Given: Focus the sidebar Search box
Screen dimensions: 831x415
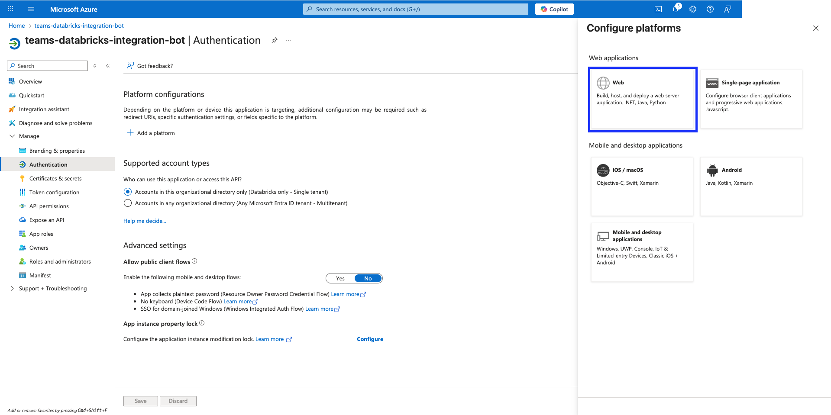Looking at the screenshot, I should (48, 66).
